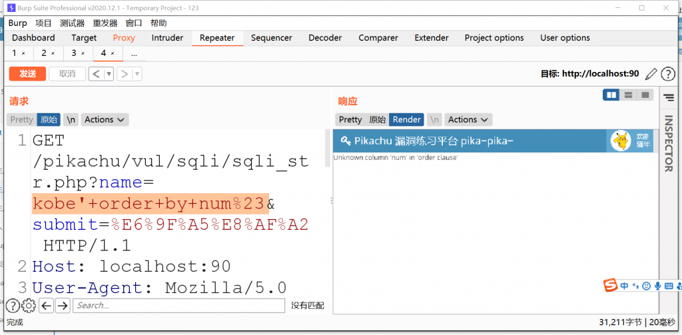Open the Inspector panel menu icon
The width and height of the screenshot is (682, 335).
669,98
